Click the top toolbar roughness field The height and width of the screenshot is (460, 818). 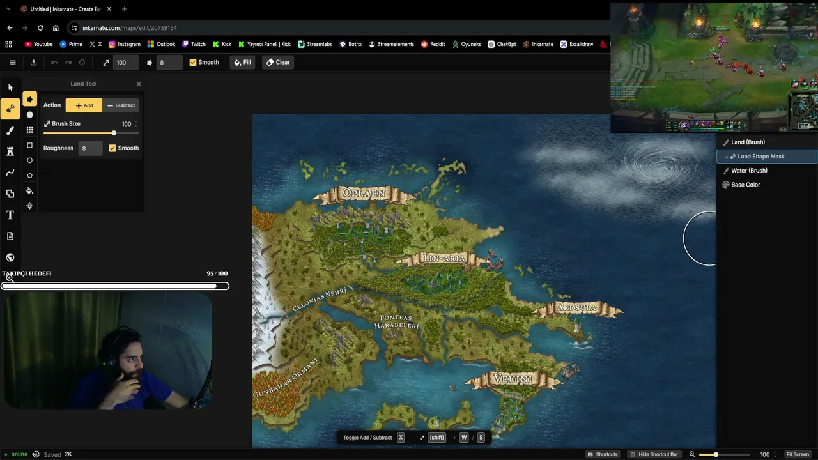click(x=169, y=63)
